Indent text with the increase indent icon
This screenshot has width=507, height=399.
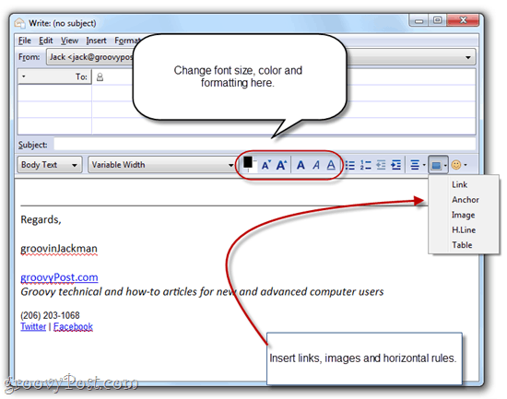click(396, 165)
